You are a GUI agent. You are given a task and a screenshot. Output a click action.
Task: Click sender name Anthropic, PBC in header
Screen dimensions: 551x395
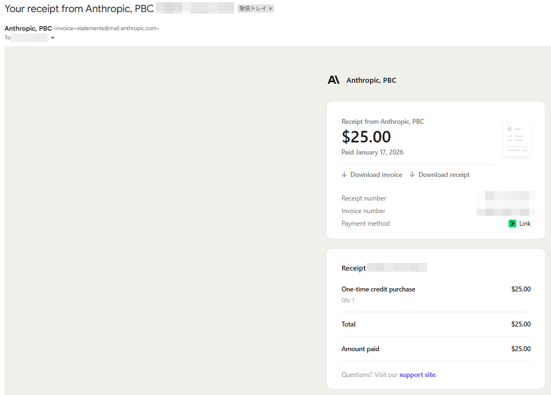click(28, 28)
